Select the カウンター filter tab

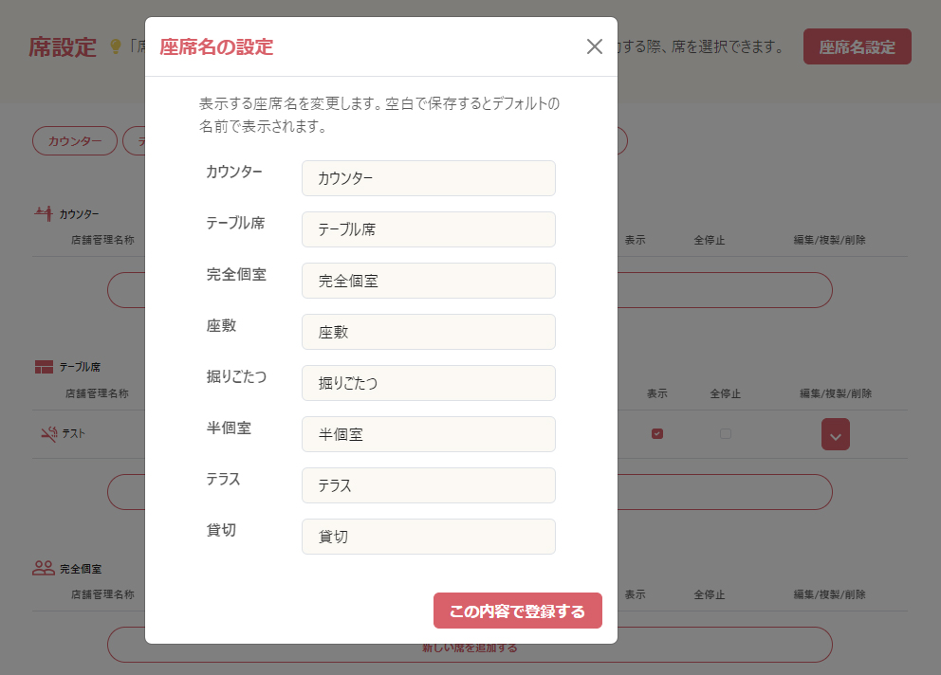coord(75,141)
